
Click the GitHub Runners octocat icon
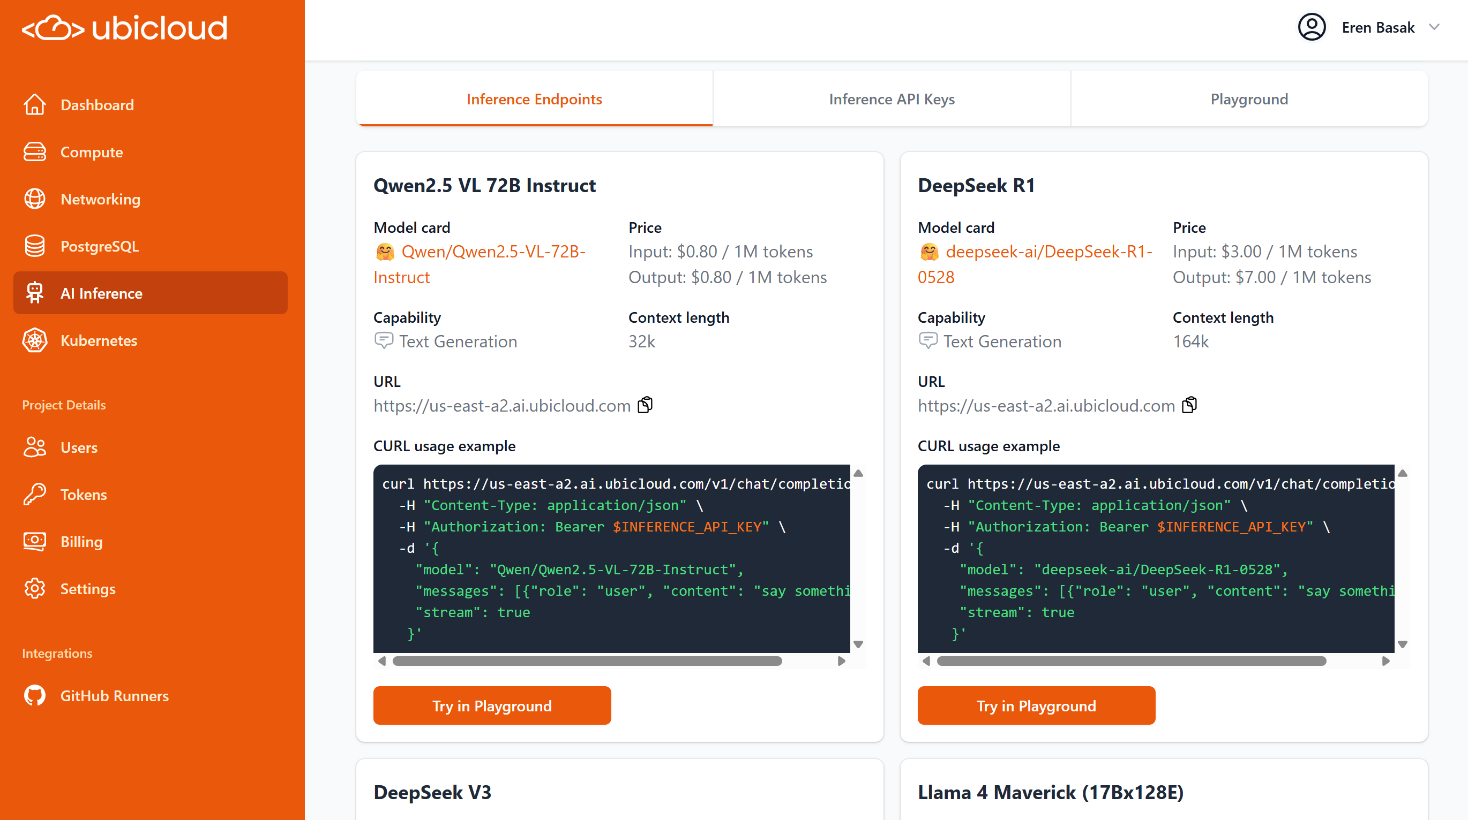tap(35, 695)
